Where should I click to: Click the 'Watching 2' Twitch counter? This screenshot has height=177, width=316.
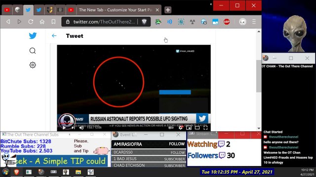[x=209, y=144]
